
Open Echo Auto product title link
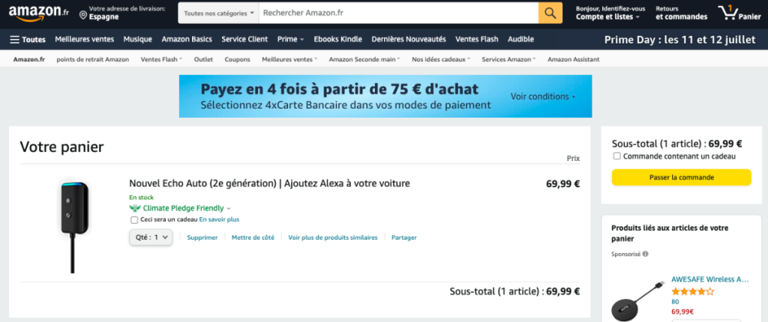point(269,183)
